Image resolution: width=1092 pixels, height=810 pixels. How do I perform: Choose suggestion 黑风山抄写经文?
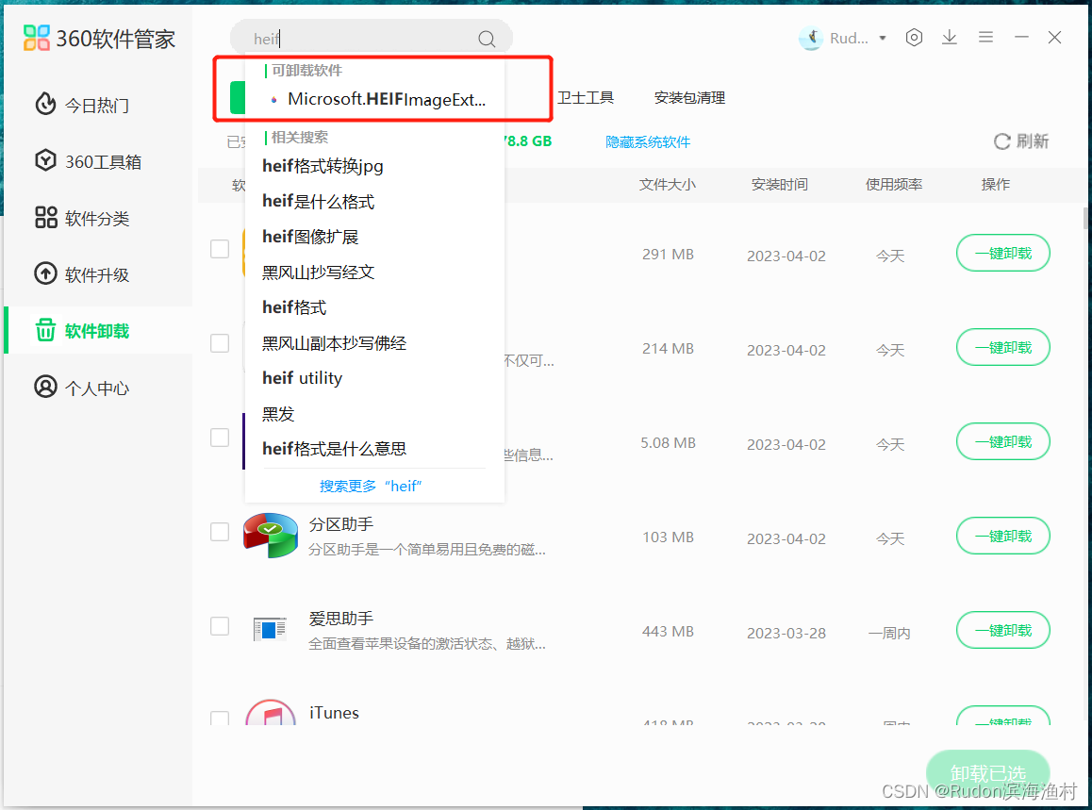click(319, 273)
